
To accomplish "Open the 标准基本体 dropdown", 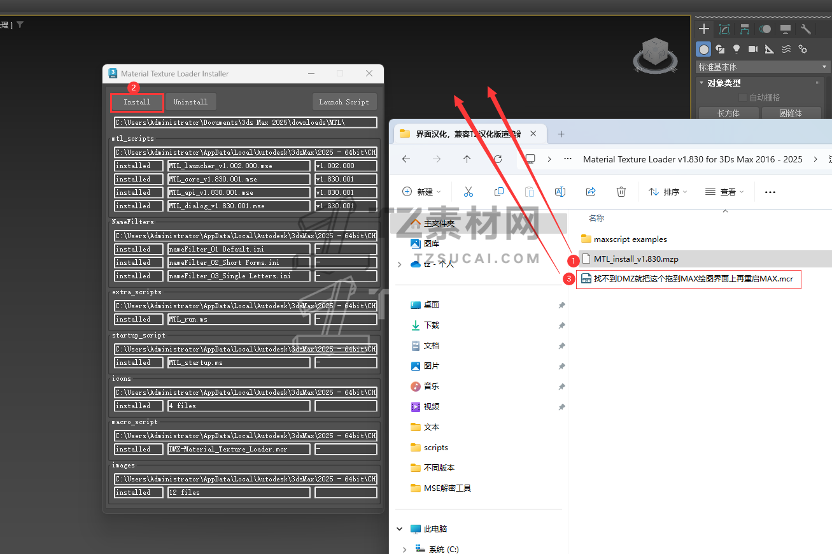I will point(763,67).
